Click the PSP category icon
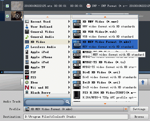This screenshot has height=121, width=150. coord(27,72)
